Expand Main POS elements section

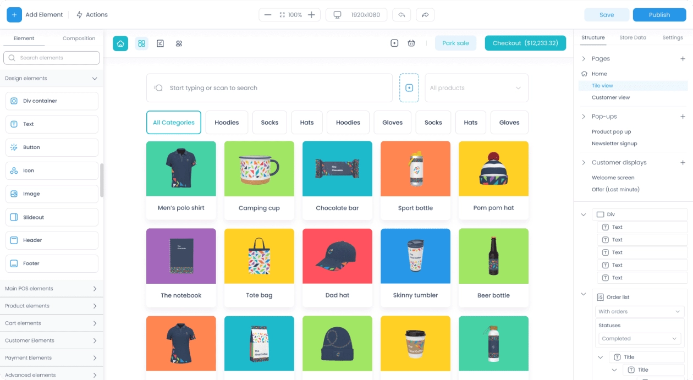[52, 289]
